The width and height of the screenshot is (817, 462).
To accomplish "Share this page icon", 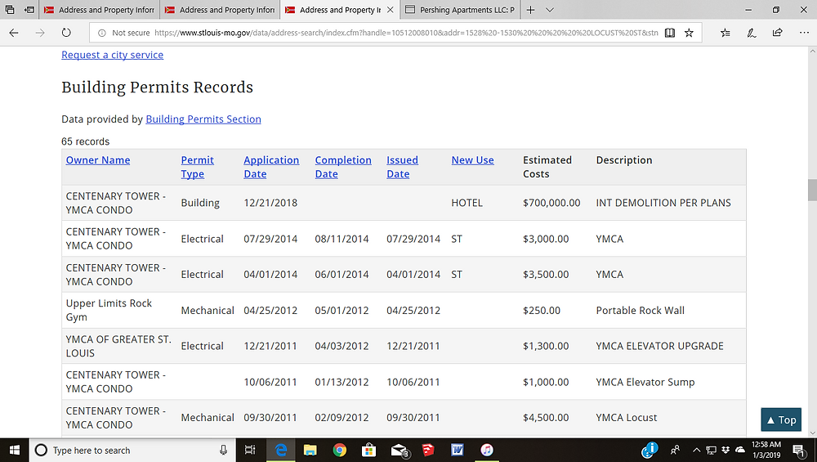I will coord(778,33).
